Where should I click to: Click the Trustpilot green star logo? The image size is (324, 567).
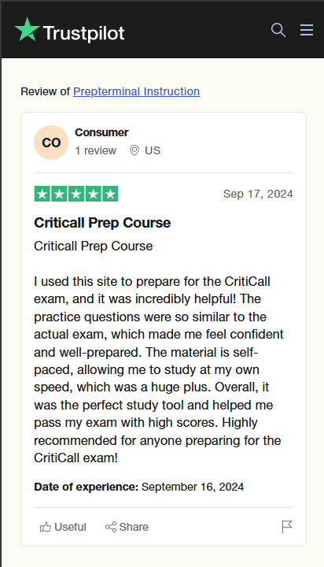pos(27,29)
